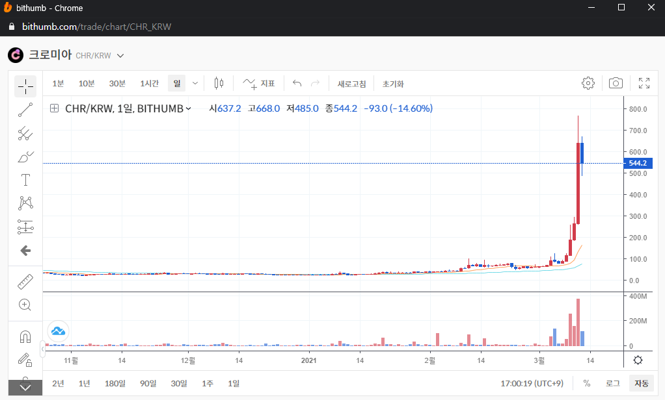Click the back arrow icon in left toolbar
This screenshot has height=400, width=665.
(25, 251)
